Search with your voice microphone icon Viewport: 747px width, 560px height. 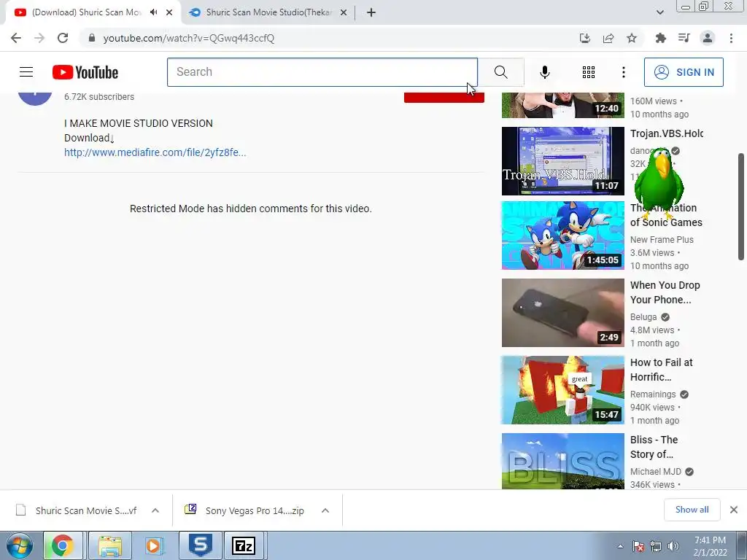tap(545, 72)
